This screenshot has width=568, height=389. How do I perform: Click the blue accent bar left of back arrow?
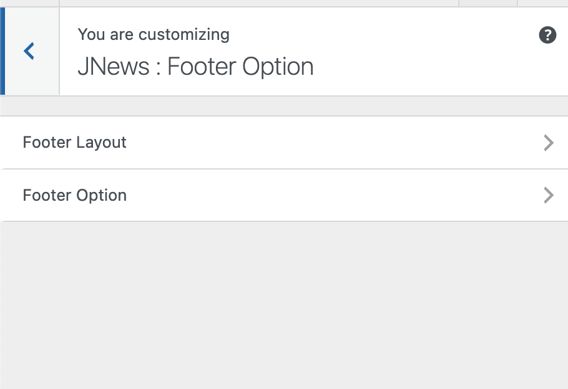click(2, 51)
